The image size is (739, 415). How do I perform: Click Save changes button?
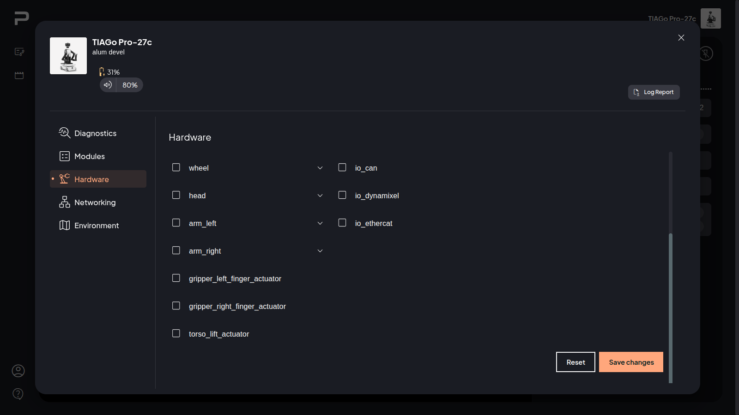click(631, 362)
